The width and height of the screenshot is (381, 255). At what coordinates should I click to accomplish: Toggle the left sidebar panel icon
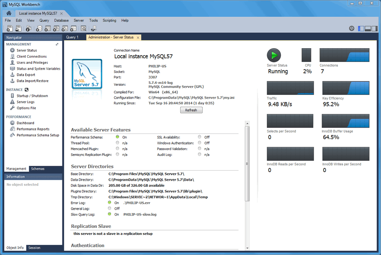click(x=361, y=29)
